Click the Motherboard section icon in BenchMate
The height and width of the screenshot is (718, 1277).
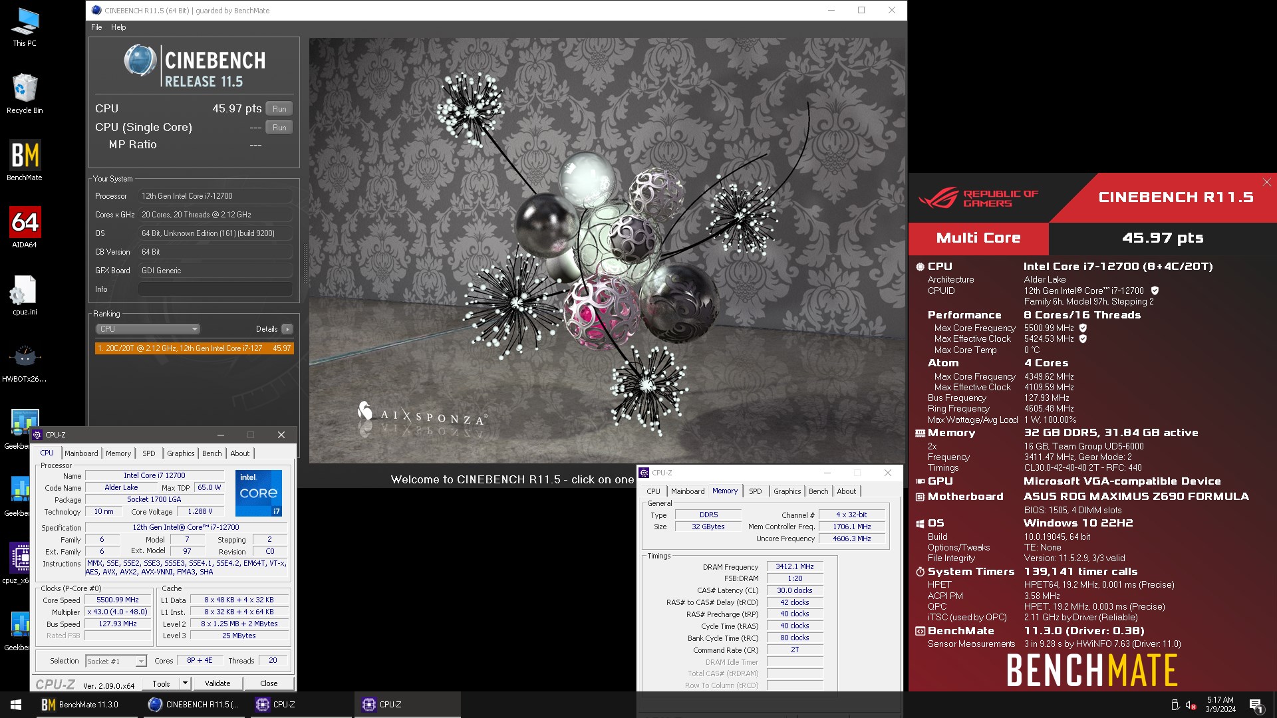point(920,497)
